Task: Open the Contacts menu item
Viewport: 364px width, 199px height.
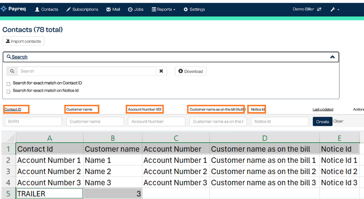Action: (x=47, y=9)
